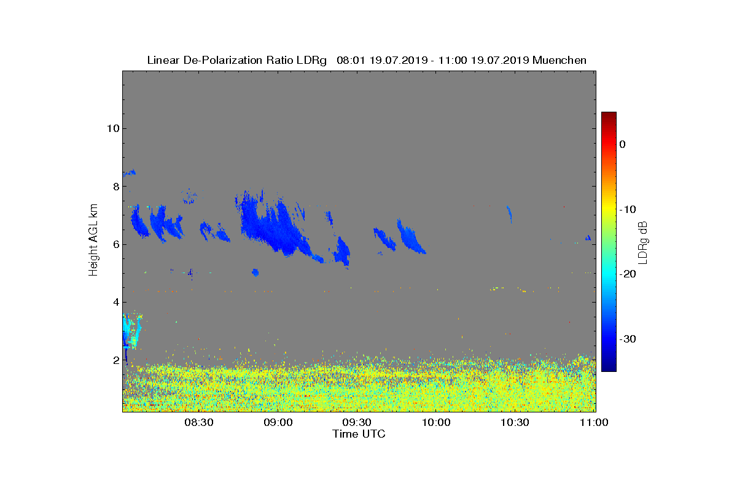Click the 11:00 time tick label
This screenshot has width=737, height=491.
point(594,422)
